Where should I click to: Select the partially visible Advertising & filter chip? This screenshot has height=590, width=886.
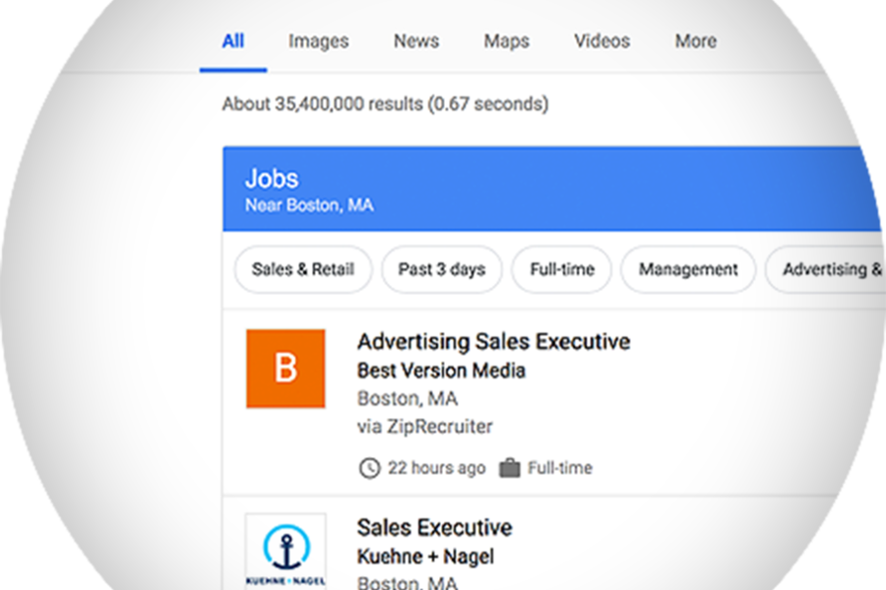(826, 269)
